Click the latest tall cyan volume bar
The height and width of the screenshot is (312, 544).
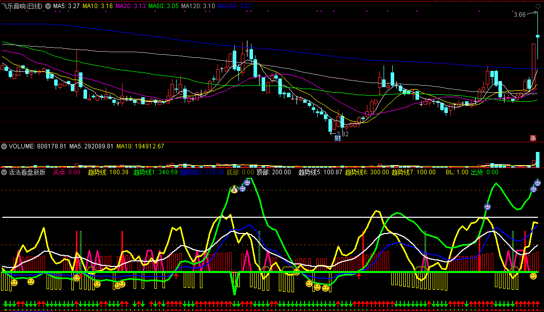[x=538, y=160]
